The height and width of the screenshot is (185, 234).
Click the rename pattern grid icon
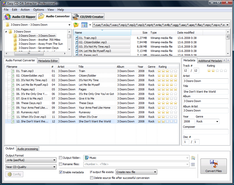coord(193,164)
